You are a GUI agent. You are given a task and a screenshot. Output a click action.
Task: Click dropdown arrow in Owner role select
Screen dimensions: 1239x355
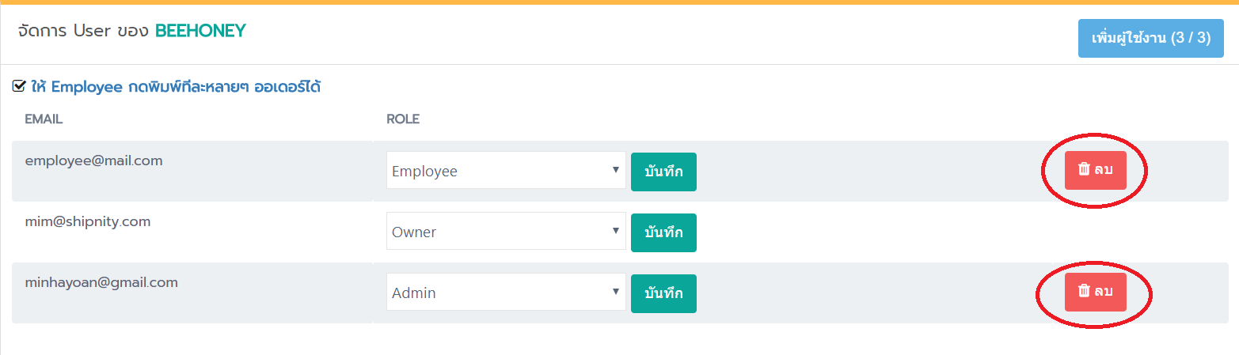[615, 231]
